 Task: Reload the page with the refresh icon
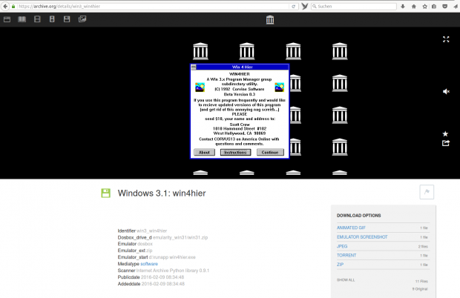click(293, 6)
